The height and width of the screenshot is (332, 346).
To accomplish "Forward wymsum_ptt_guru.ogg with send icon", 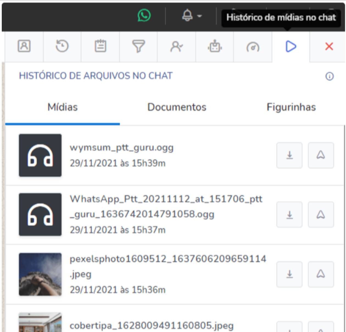I will click(321, 155).
